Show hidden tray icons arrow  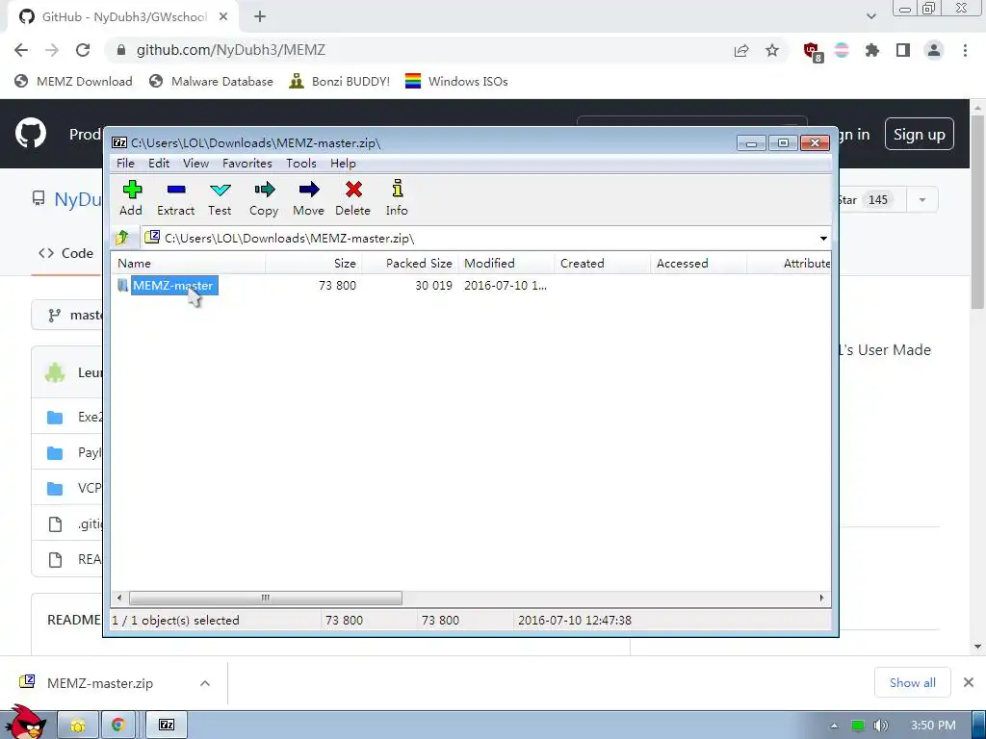[834, 726]
